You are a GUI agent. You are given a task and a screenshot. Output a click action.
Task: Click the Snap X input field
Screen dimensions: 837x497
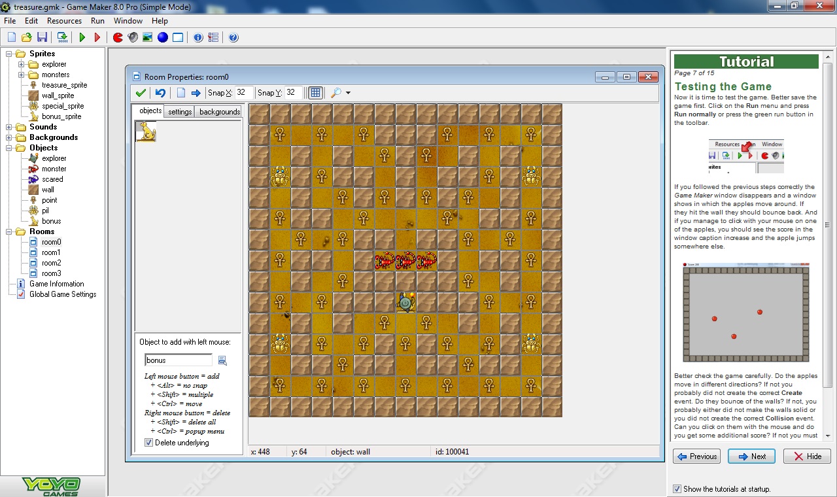[243, 93]
